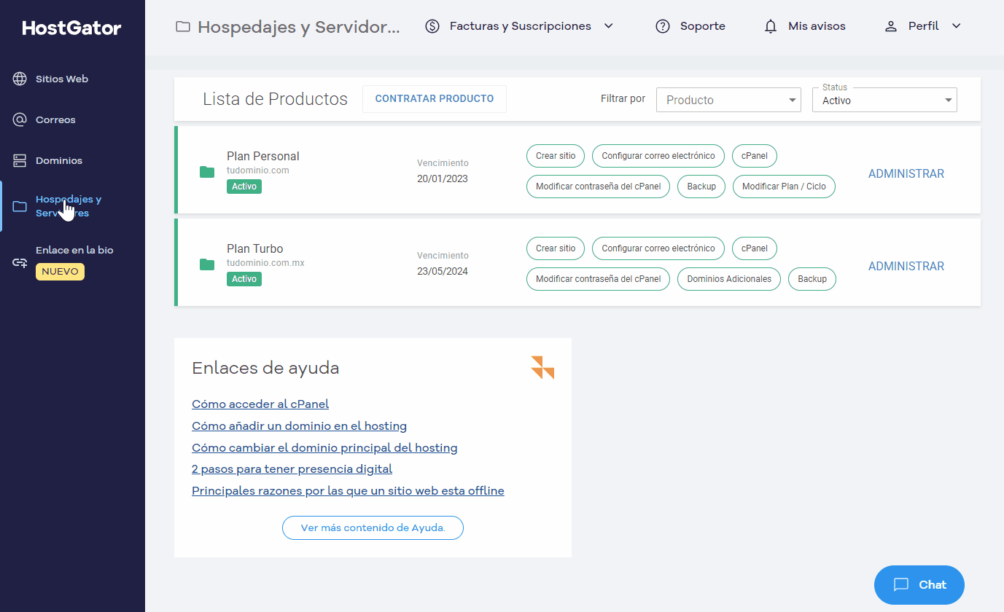Click the expiry date 23/05/2024
The width and height of the screenshot is (1004, 612).
pos(443,271)
